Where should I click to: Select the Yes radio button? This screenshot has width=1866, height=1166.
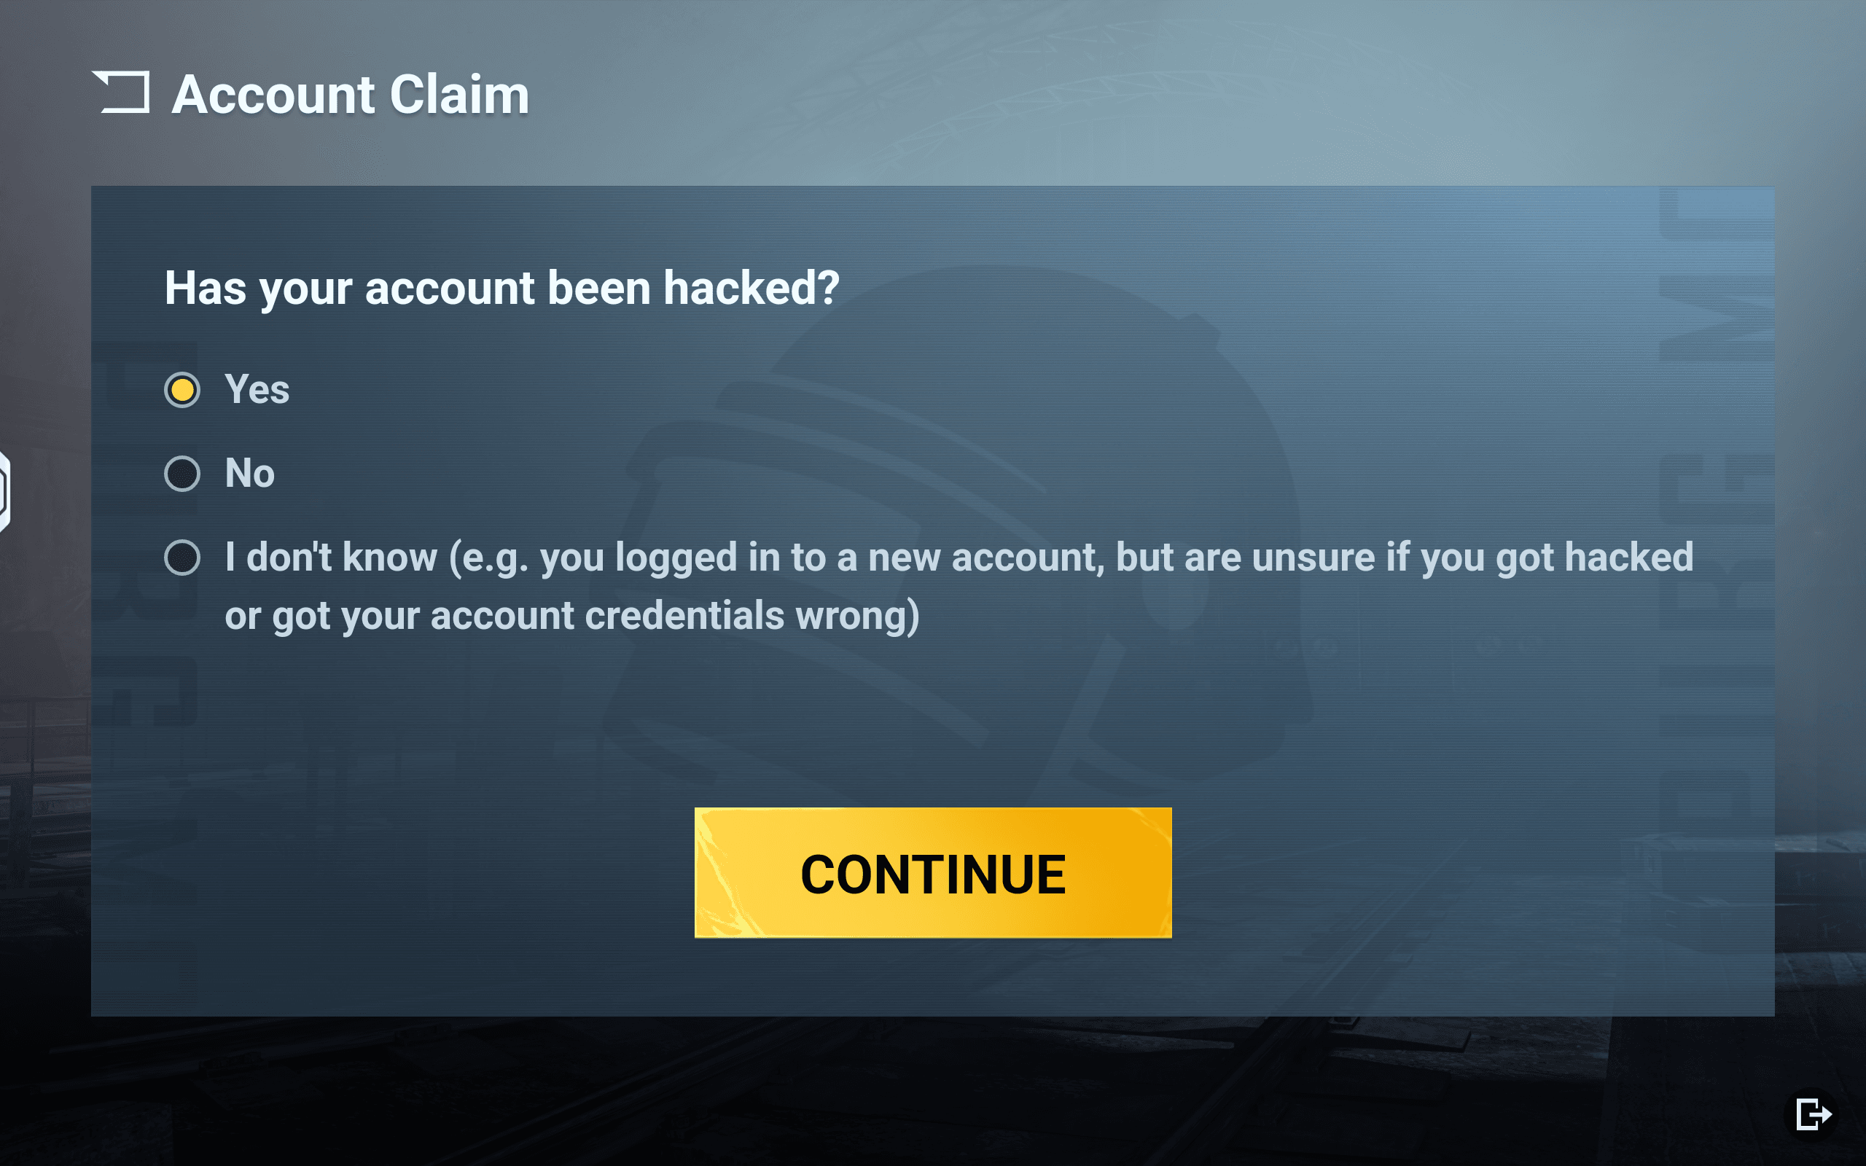182,389
